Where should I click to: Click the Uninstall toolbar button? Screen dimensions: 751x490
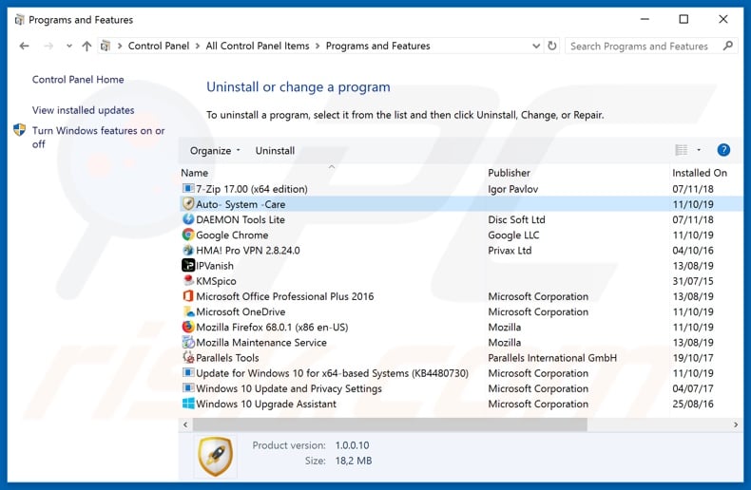(275, 151)
